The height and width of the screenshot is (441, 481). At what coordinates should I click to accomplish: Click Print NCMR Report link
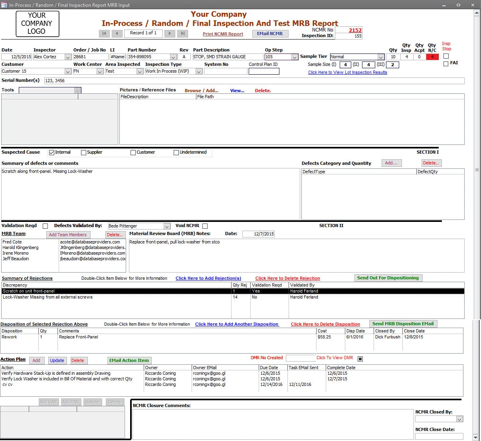tap(223, 34)
